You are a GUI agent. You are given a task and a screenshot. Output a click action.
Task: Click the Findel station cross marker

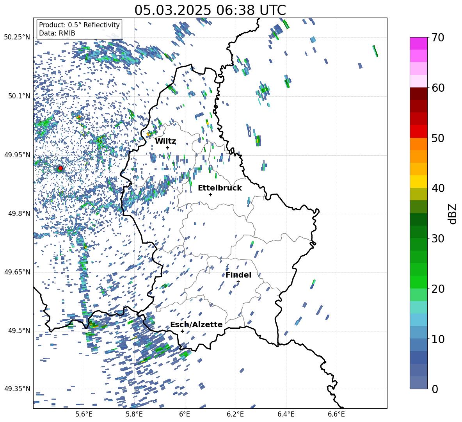238,282
